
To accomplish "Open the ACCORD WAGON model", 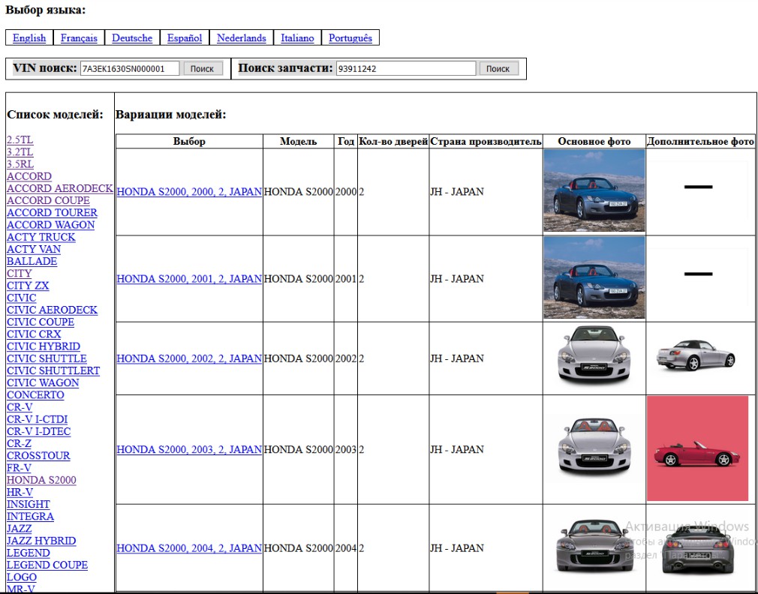I will [51, 224].
